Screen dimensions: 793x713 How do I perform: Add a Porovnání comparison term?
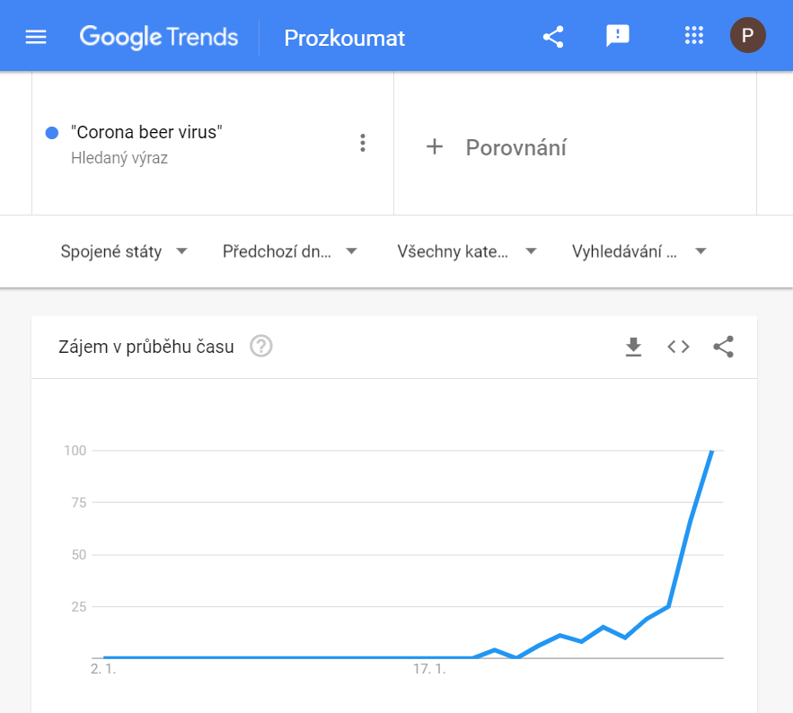[496, 147]
